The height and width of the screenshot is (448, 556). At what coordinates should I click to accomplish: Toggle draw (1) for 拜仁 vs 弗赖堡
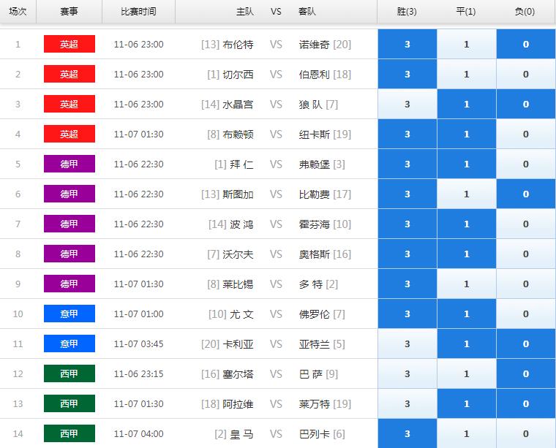[467, 164]
